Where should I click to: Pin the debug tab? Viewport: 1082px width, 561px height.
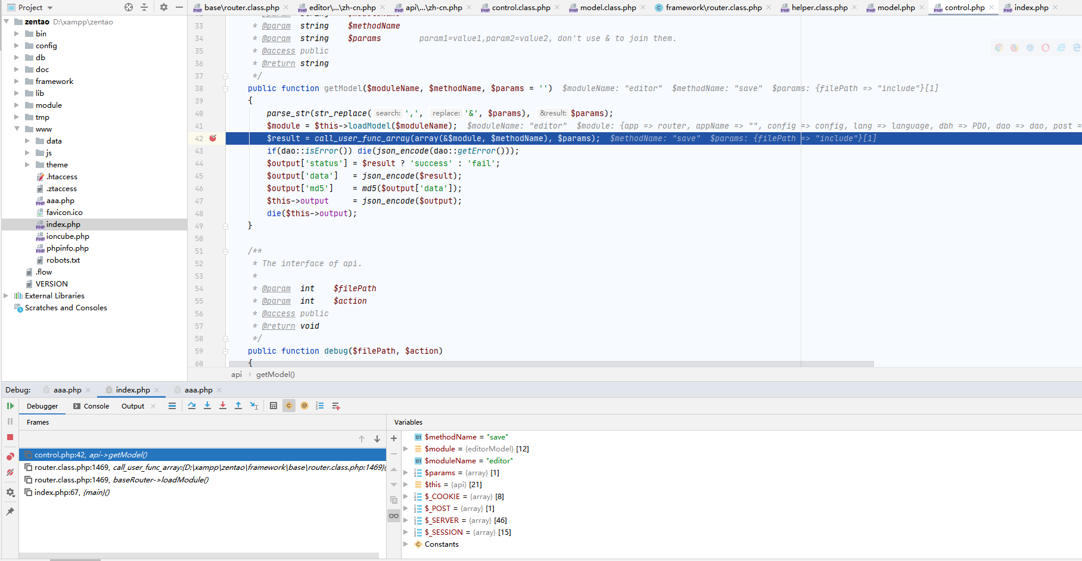pos(10,512)
